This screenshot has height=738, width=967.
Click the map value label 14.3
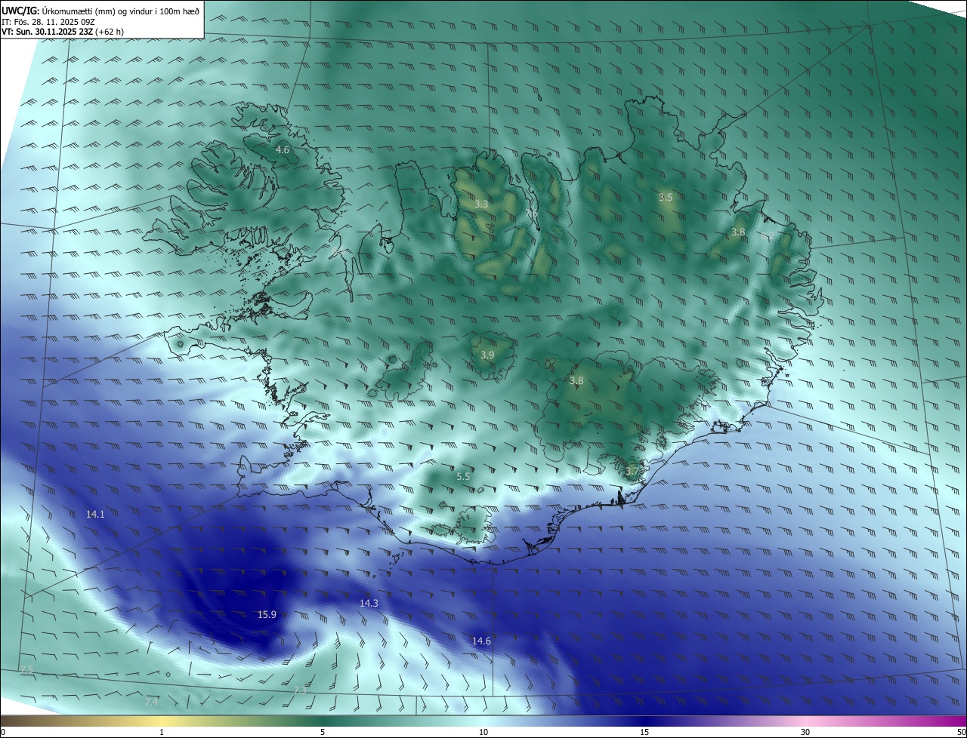[369, 603]
